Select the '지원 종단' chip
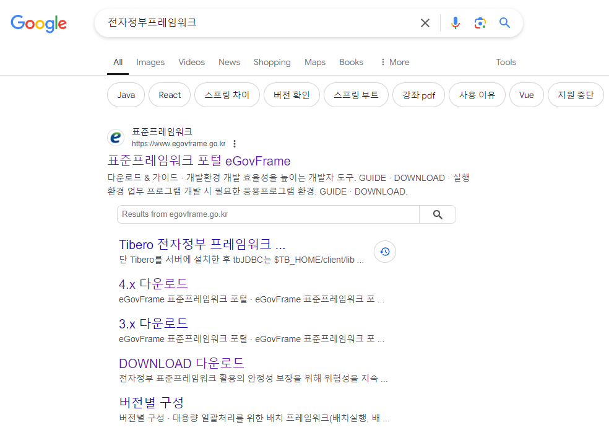The image size is (609, 435). (576, 95)
